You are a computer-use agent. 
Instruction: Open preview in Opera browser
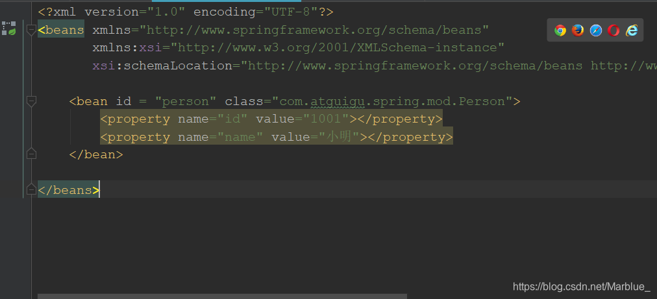click(x=614, y=30)
